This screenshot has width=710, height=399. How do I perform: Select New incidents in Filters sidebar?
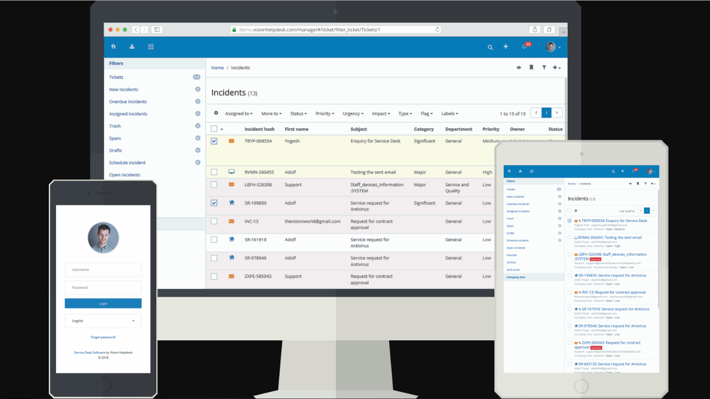point(124,89)
